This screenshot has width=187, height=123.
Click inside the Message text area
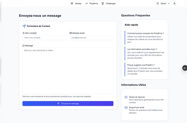tap(68, 71)
